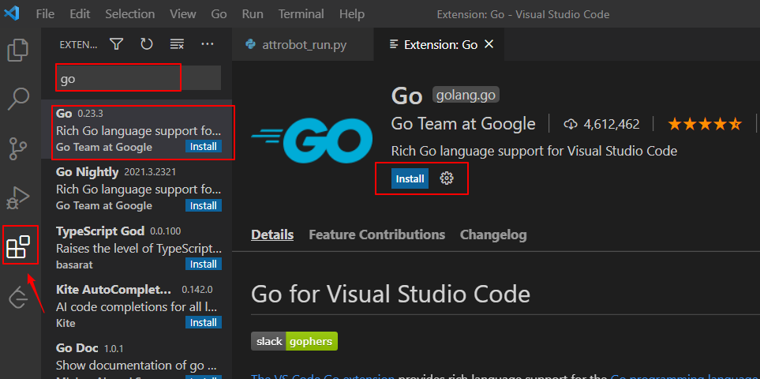Image resolution: width=760 pixels, height=379 pixels.
Task: Filter extensions with the funnel icon
Action: point(116,44)
